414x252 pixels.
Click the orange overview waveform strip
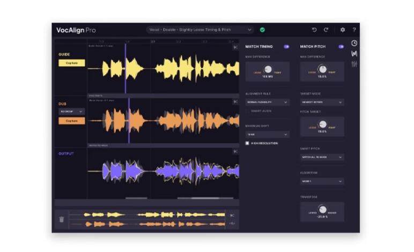147,224
